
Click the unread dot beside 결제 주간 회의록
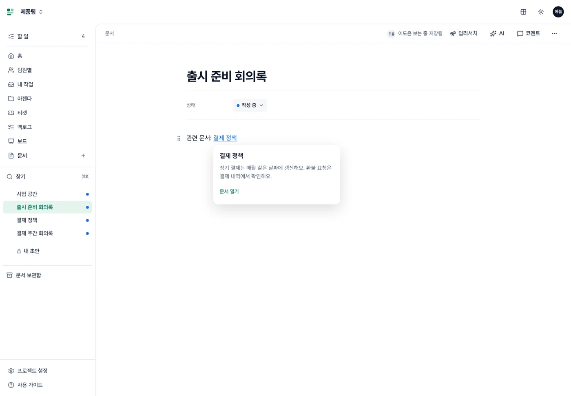(87, 233)
